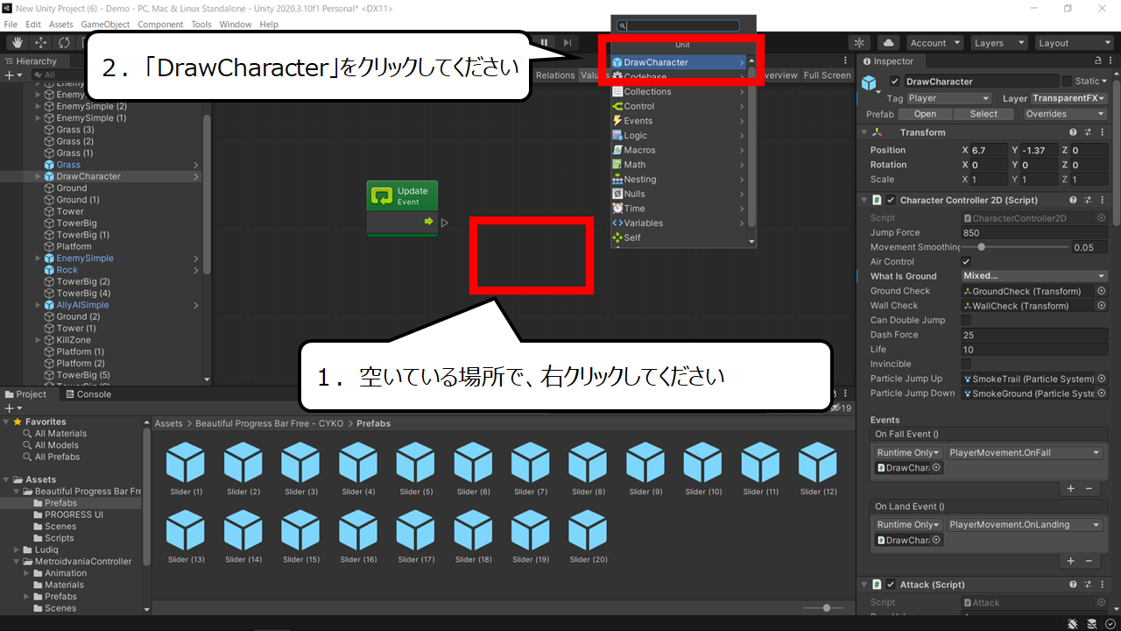Screen dimensions: 1121x631
Task: Open PlayerMovement.OnFall function dropdown
Action: pos(1025,452)
